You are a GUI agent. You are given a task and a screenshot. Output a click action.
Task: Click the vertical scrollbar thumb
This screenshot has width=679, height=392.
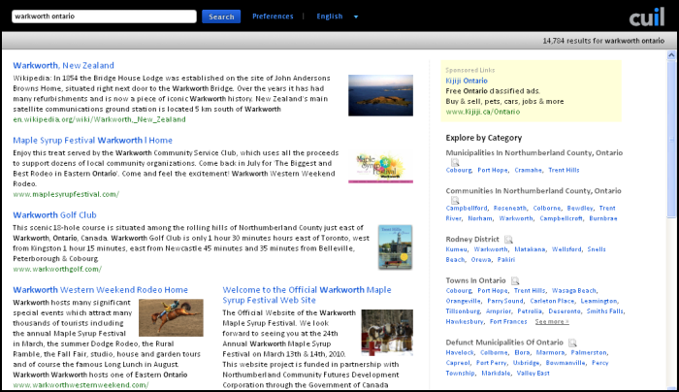point(671,139)
